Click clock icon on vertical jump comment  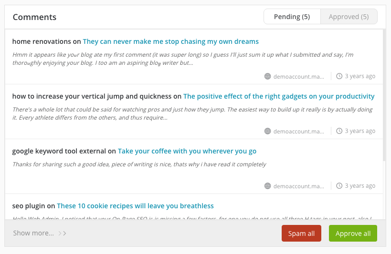[339, 131]
